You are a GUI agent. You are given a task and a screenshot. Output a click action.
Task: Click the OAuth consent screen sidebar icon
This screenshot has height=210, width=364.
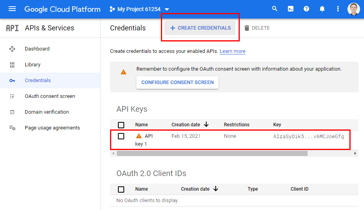[x=12, y=96]
